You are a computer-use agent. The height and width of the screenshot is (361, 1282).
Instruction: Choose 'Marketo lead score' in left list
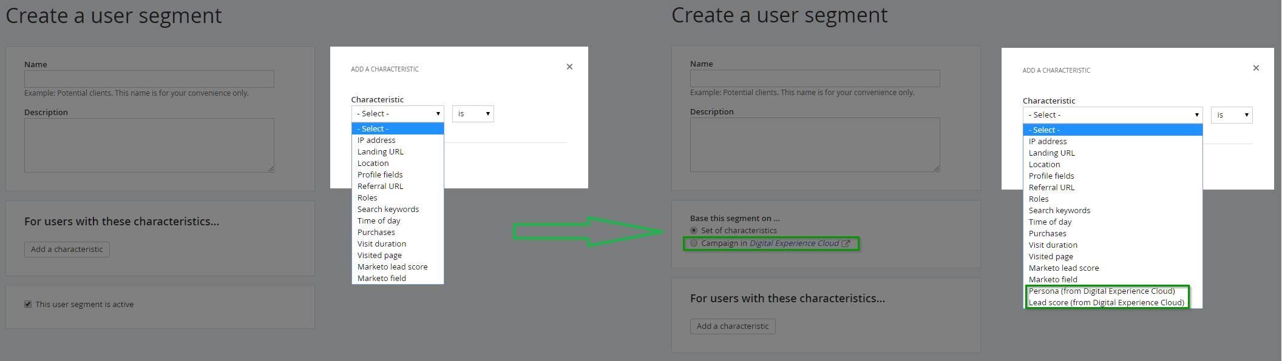392,267
